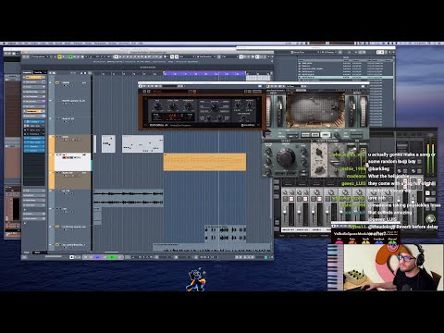
Task: Select the wider second MIDI clip
Action: tap(142, 143)
